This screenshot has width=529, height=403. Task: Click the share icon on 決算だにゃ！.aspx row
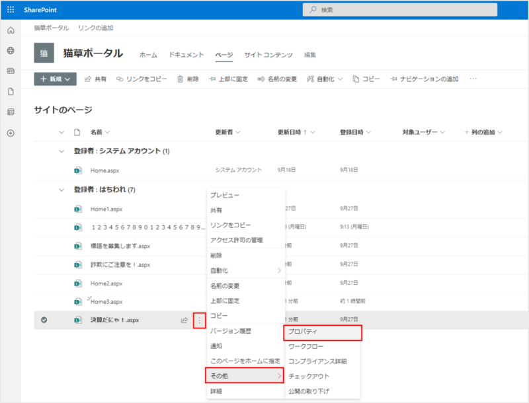pyautogui.click(x=184, y=320)
